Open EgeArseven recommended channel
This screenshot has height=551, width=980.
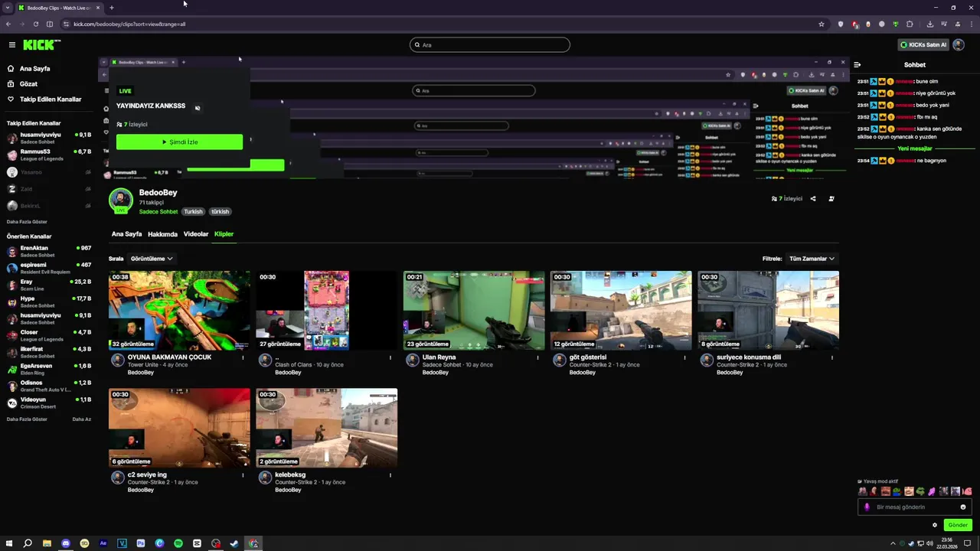click(x=49, y=369)
